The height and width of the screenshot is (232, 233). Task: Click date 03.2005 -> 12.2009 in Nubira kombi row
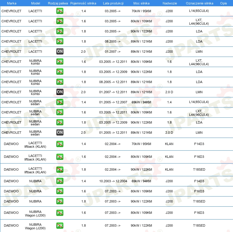tap(113, 72)
